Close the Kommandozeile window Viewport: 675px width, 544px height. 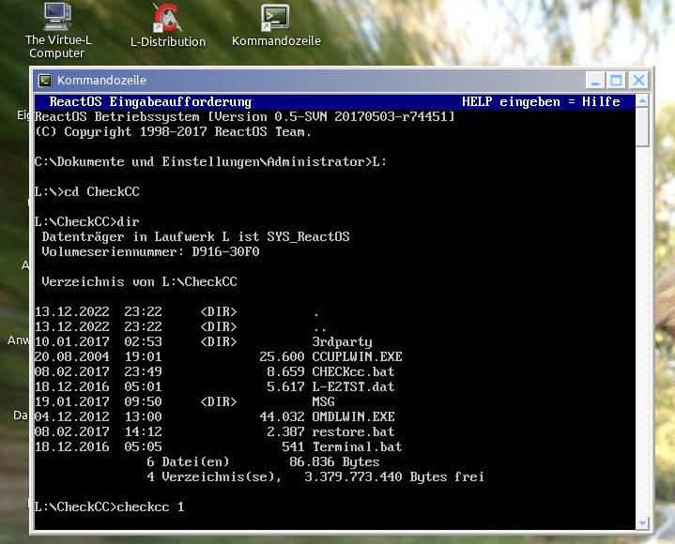click(638, 81)
